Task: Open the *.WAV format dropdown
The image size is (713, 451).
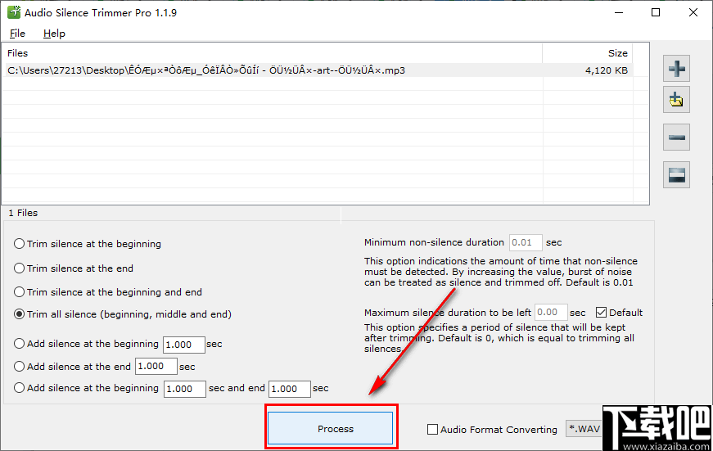Action: tap(584, 429)
